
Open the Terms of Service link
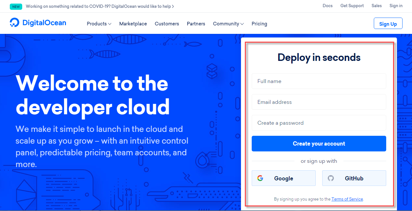(347, 199)
